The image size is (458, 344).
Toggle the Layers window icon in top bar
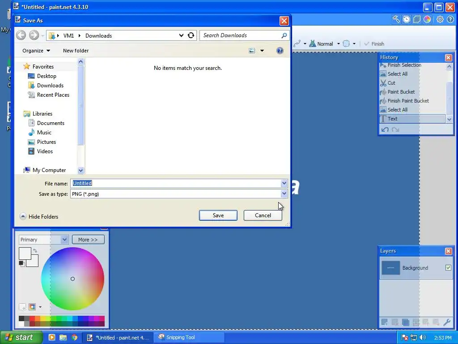[417, 19]
